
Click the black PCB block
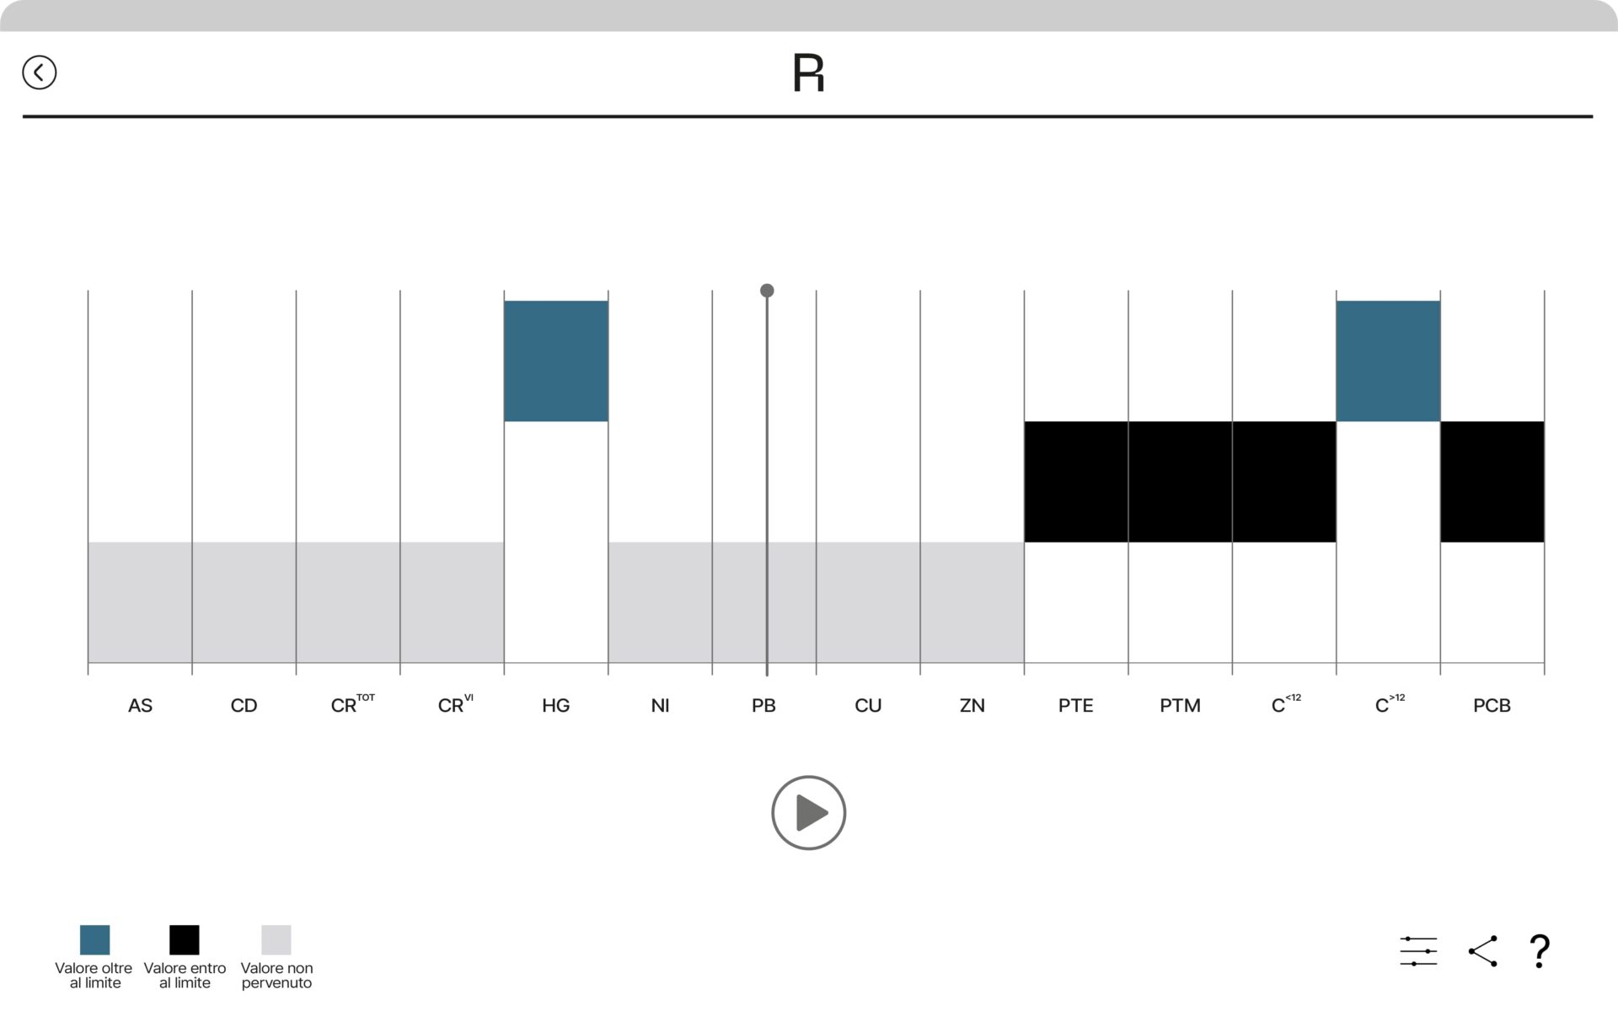click(x=1492, y=481)
